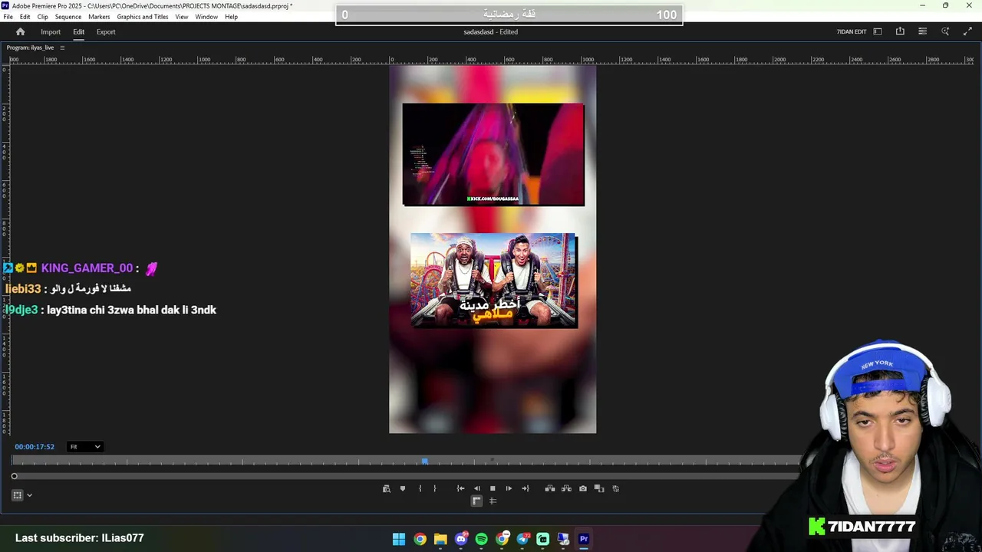Toggle the Proxies button

tap(615, 488)
